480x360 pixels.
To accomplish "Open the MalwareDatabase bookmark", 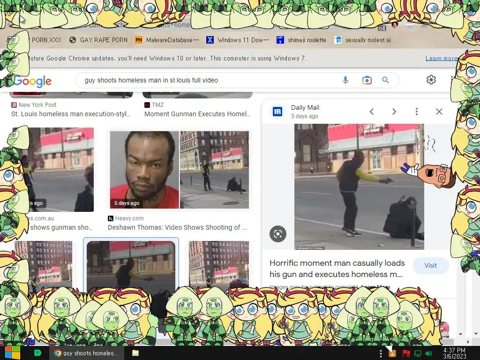I will [167, 40].
